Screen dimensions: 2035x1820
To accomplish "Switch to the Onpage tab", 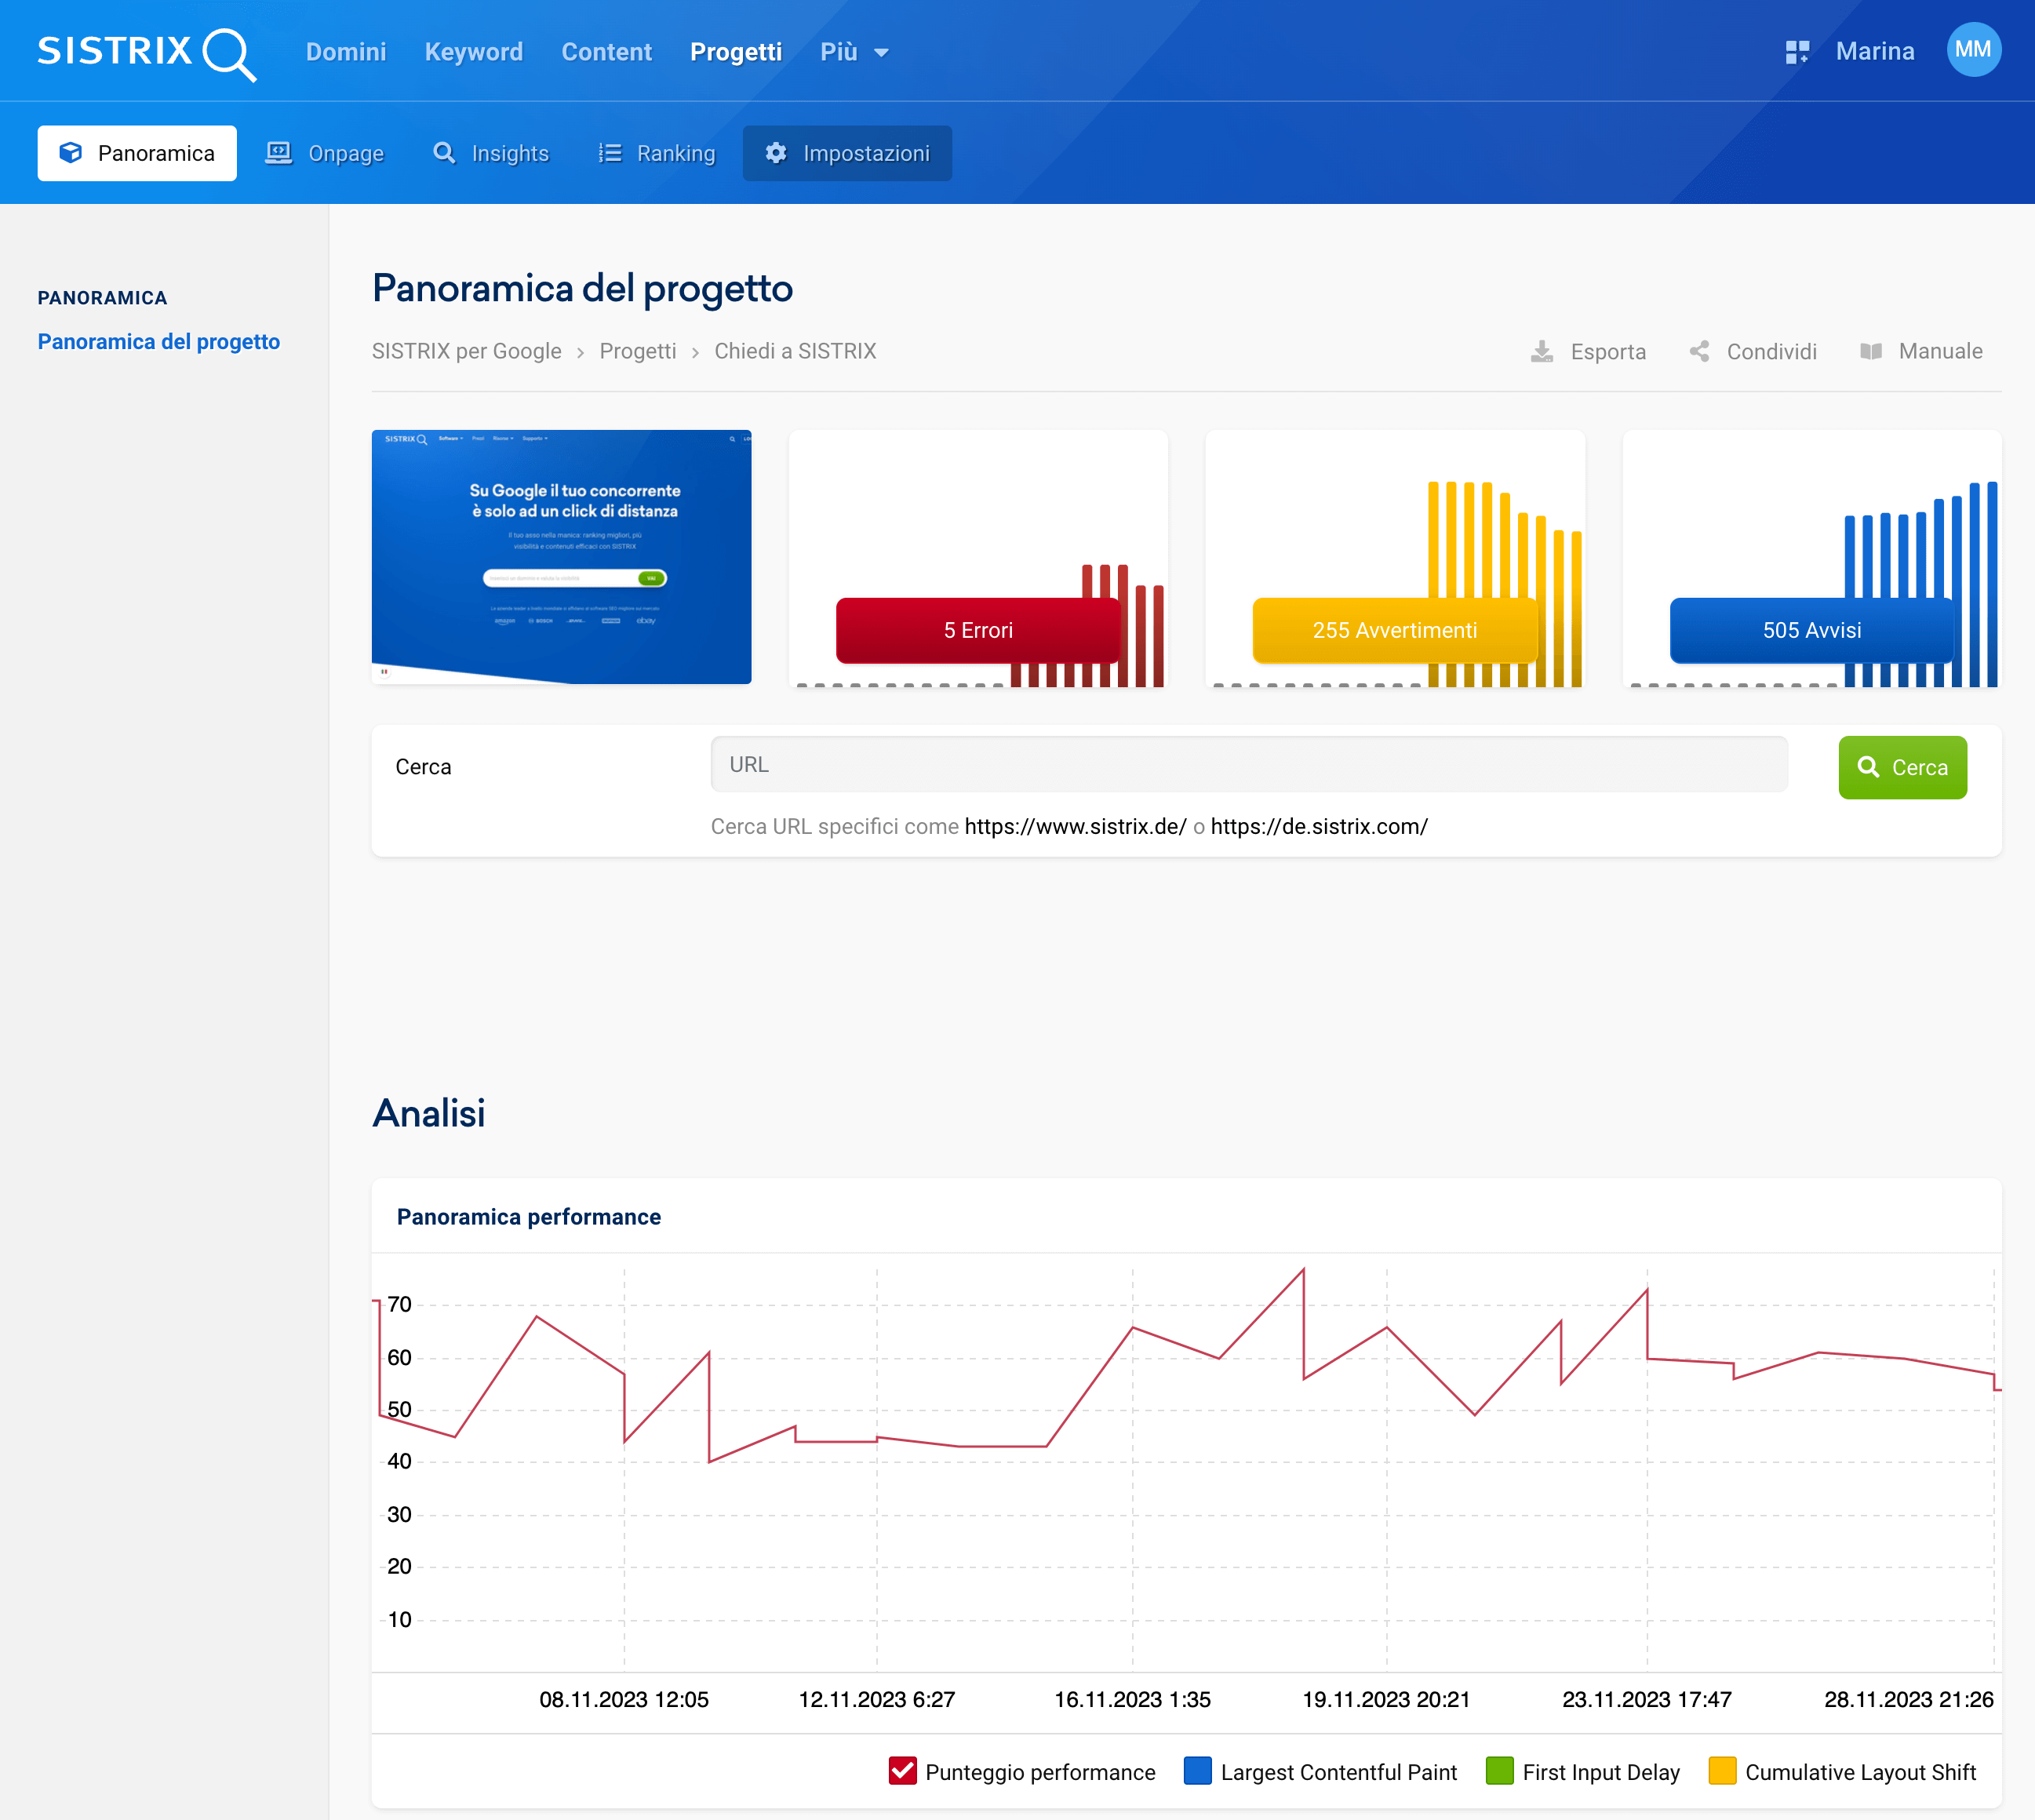I will pyautogui.click(x=325, y=153).
